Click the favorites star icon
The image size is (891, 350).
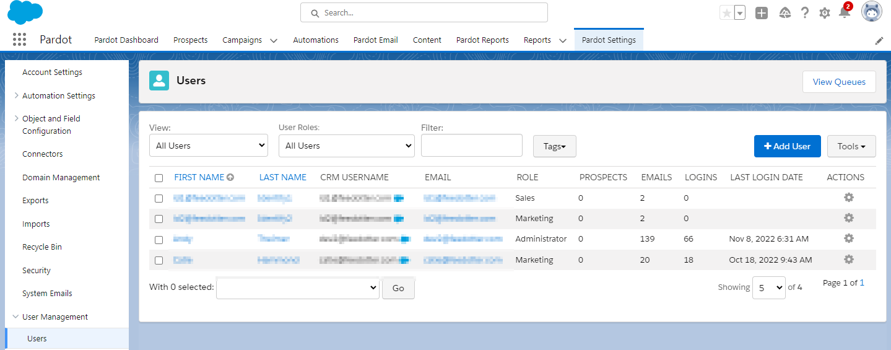click(726, 13)
